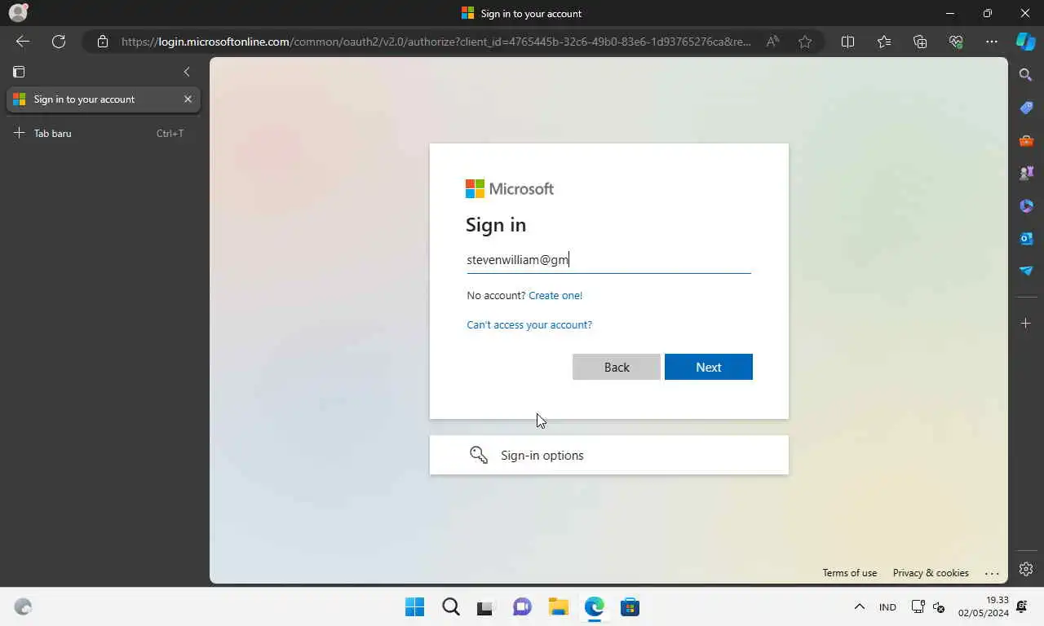Image resolution: width=1044 pixels, height=626 pixels.
Task: Click the email input field
Action: point(608,260)
